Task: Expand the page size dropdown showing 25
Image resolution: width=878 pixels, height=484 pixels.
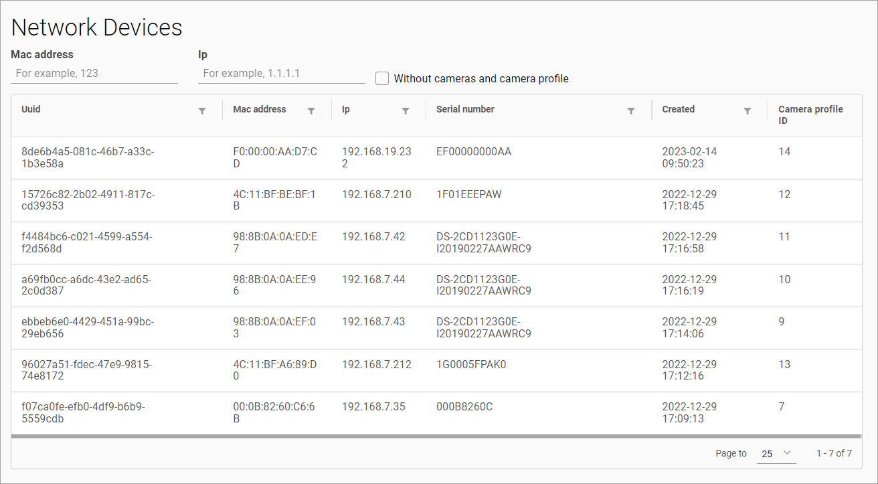Action: pos(776,453)
